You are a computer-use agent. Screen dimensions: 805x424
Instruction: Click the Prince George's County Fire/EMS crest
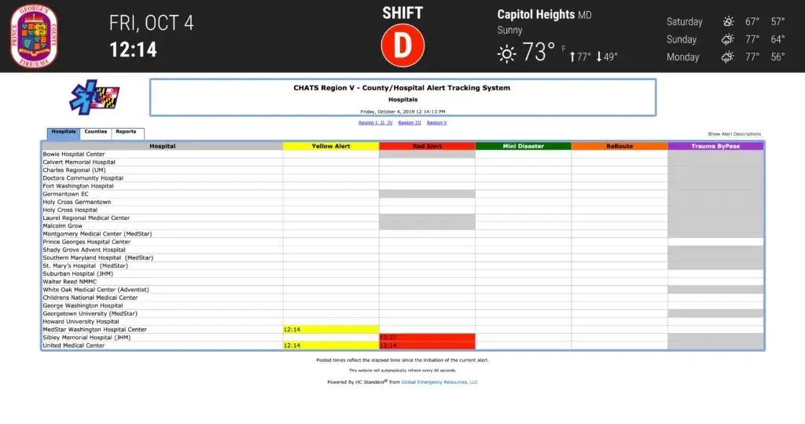[x=34, y=36]
